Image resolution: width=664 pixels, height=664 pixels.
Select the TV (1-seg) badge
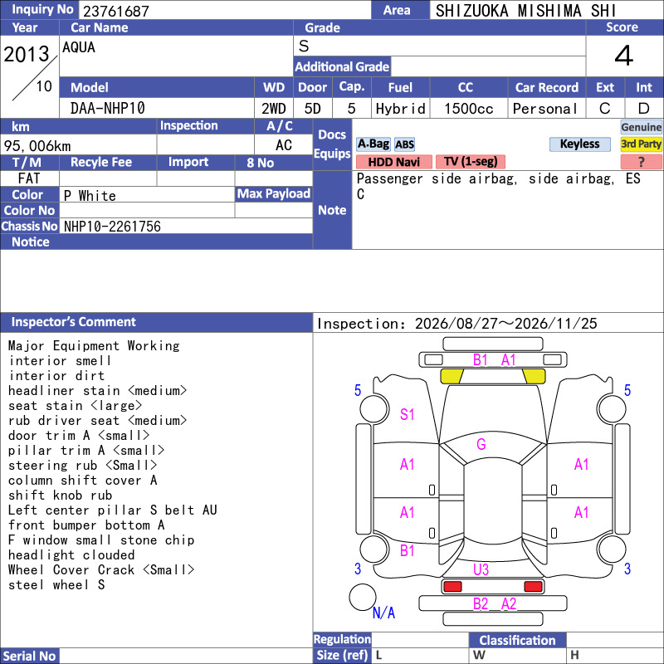[471, 162]
